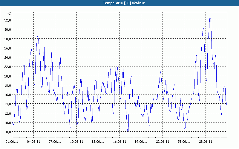Click the 24,0 y-axis label
This screenshot has height=149, width=239.
coord(8,57)
